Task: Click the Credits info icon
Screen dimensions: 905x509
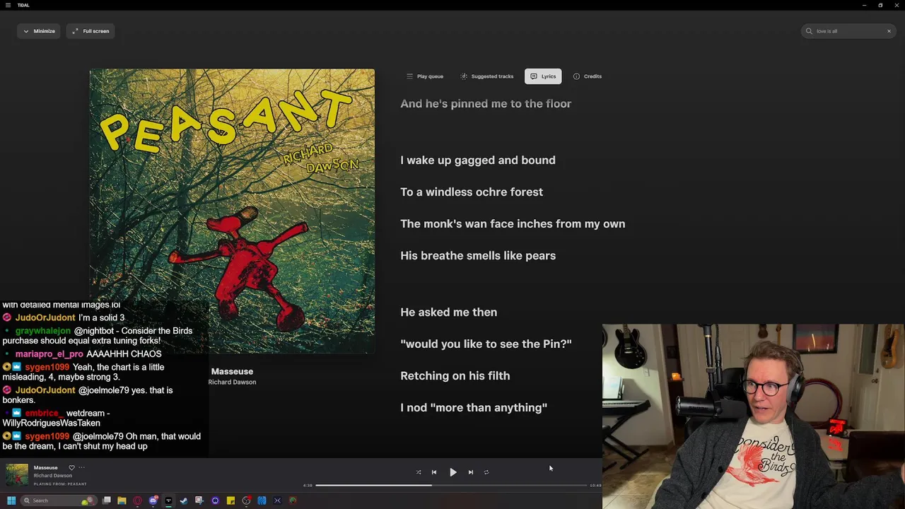Action: coord(576,76)
